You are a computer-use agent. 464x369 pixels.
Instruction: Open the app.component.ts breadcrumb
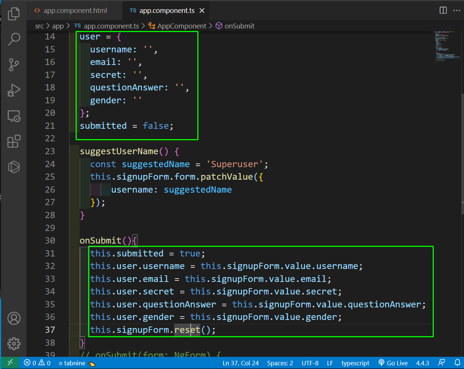click(107, 26)
